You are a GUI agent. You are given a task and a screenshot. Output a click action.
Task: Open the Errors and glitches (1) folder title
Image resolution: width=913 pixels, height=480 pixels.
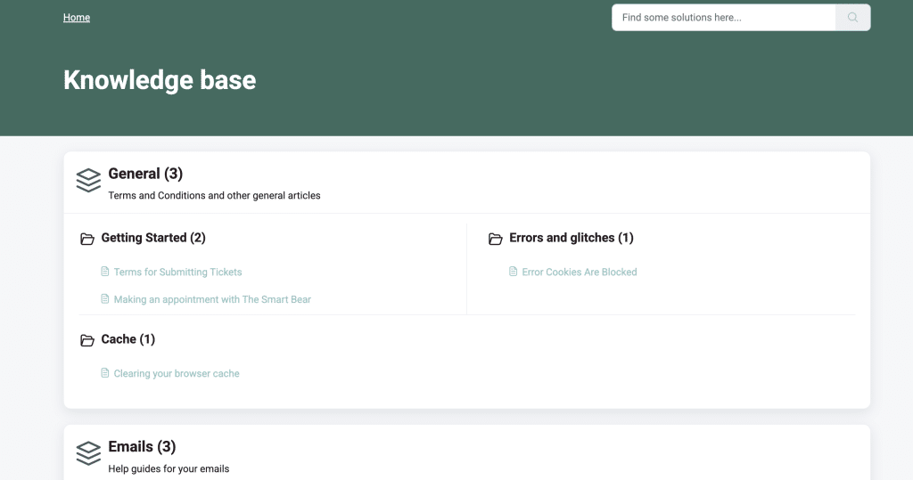pos(571,238)
